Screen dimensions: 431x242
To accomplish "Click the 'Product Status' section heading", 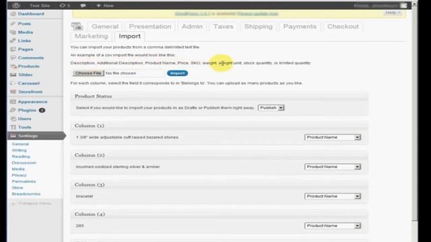I will click(93, 96).
